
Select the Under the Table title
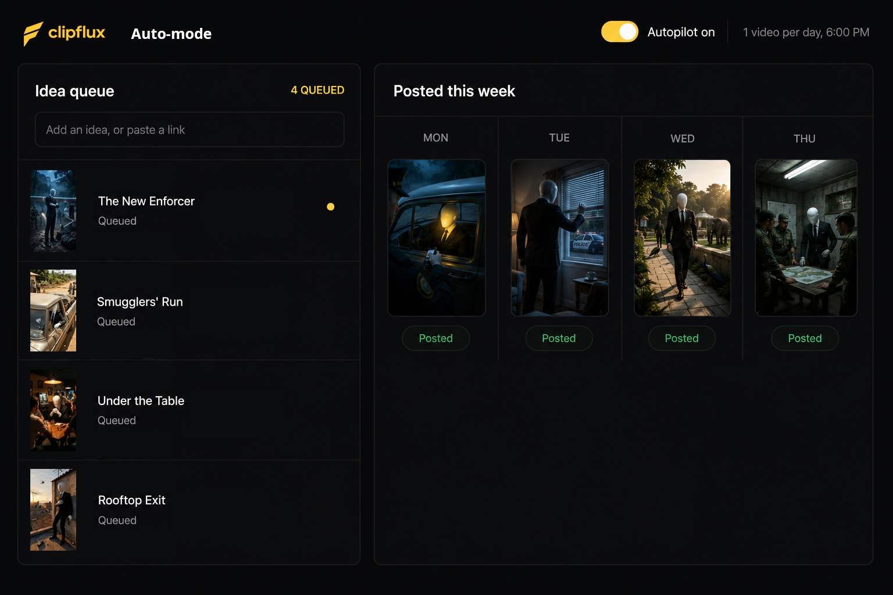click(141, 401)
